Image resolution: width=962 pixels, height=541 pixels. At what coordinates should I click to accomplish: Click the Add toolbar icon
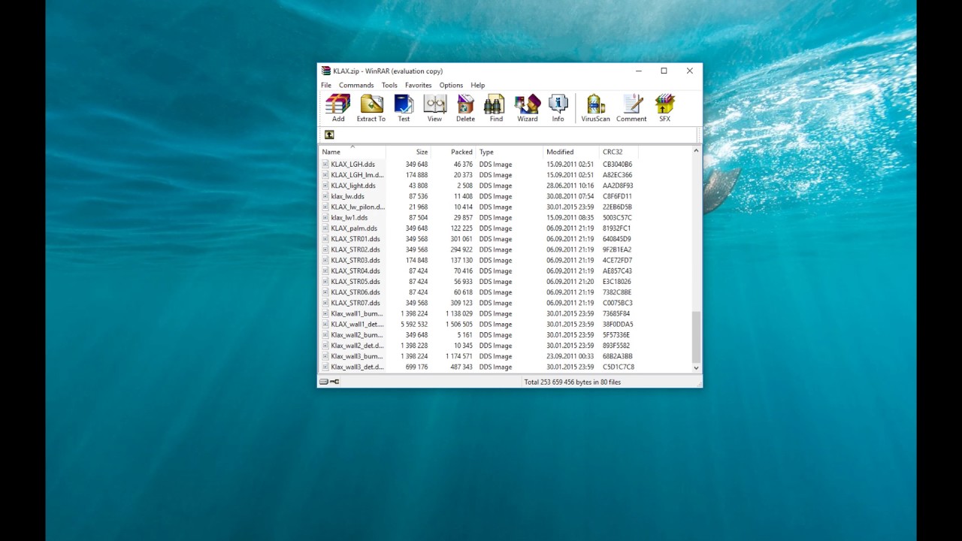tap(338, 107)
